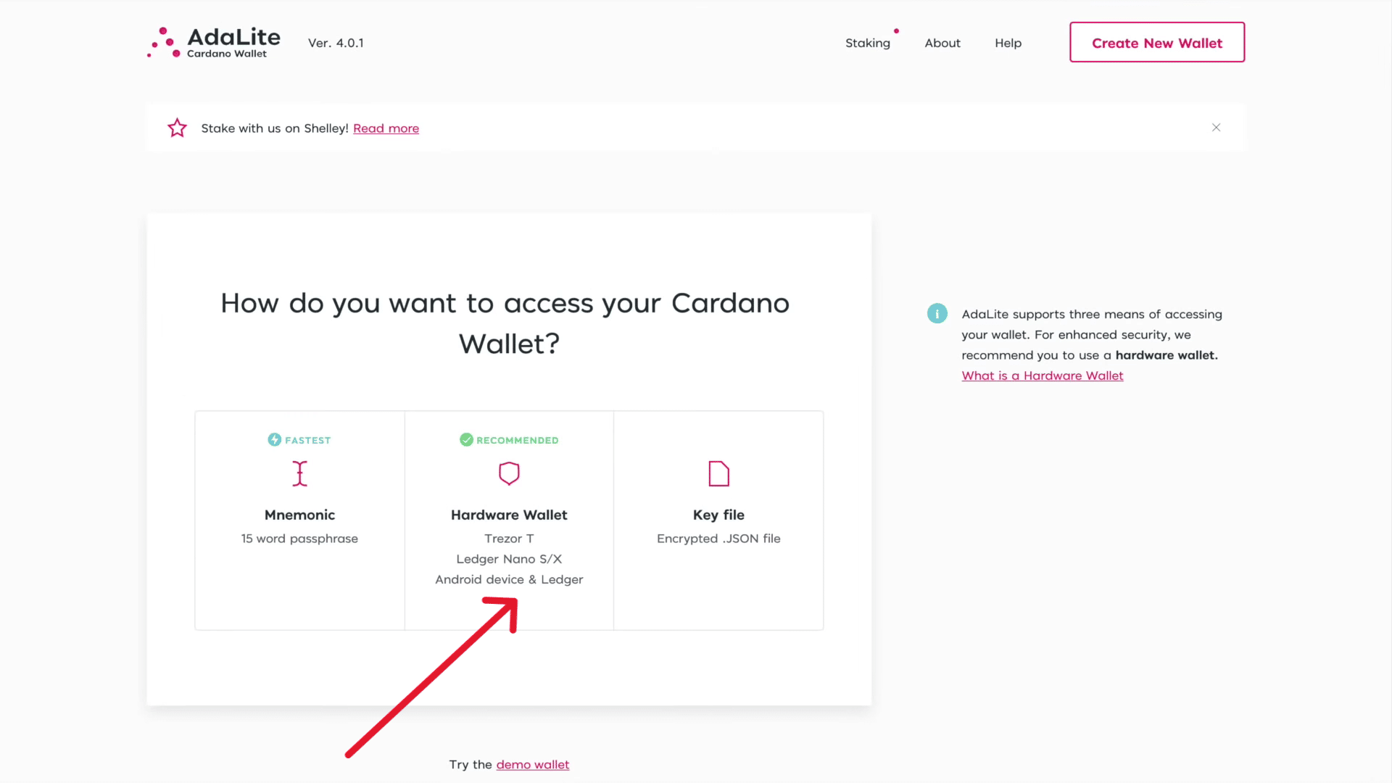Screen dimensions: 1392x783
Task: Select the Hardware Wallet access option
Action: 509,515
